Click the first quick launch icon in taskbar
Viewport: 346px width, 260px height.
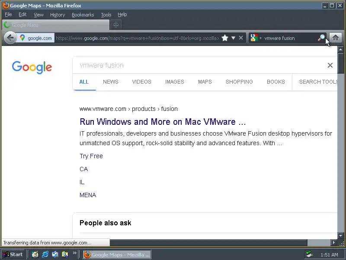point(35,254)
